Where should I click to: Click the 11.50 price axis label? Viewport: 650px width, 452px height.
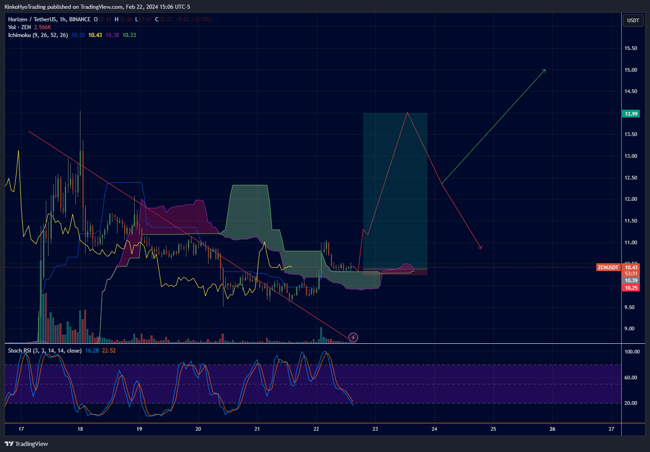point(631,221)
